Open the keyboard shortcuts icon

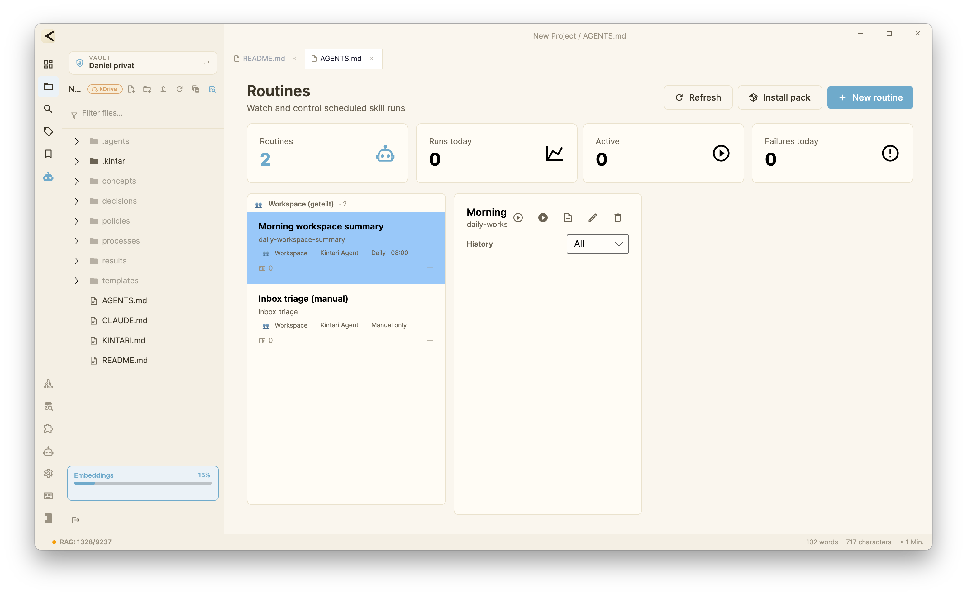tap(48, 496)
